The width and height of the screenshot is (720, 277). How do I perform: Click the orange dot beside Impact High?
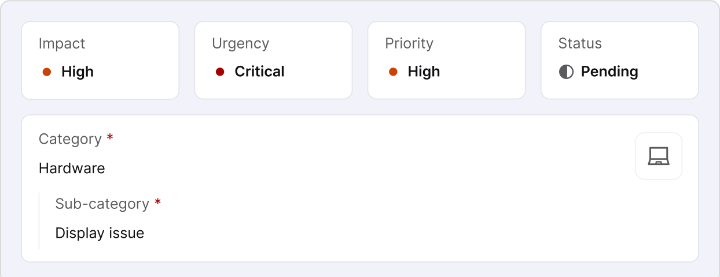pyautogui.click(x=47, y=72)
